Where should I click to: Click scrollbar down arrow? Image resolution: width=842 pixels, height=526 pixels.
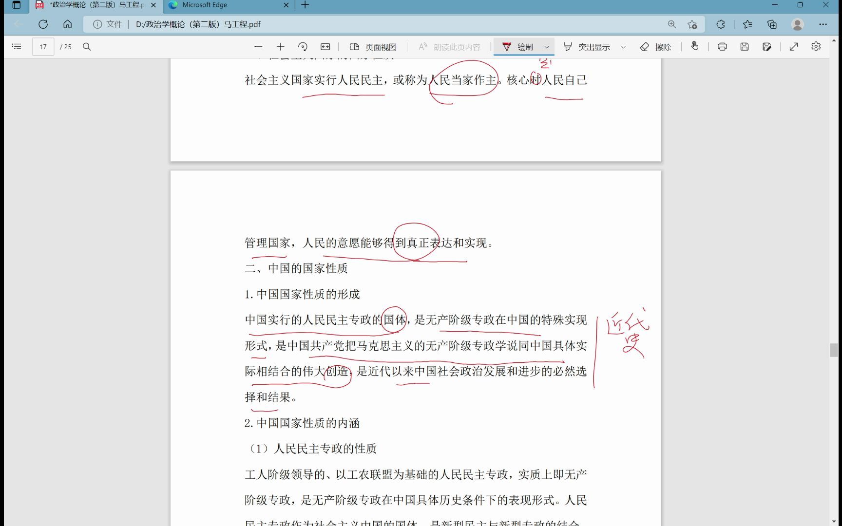tap(834, 522)
